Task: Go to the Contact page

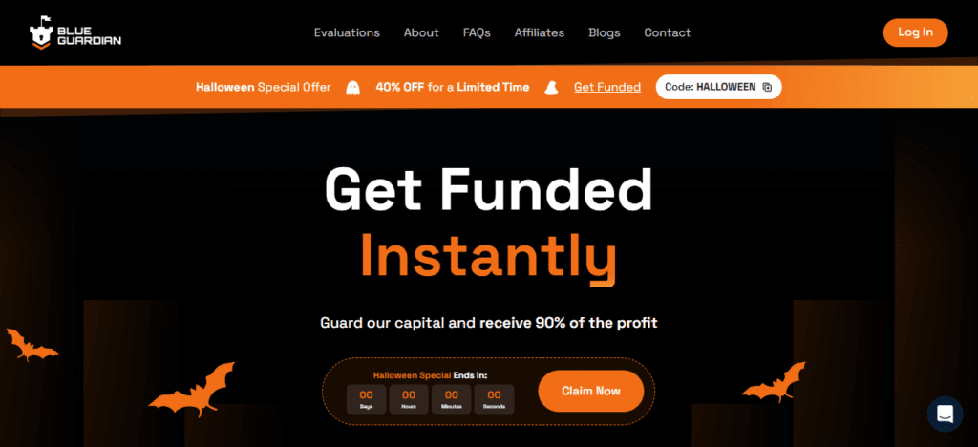Action: (x=668, y=33)
